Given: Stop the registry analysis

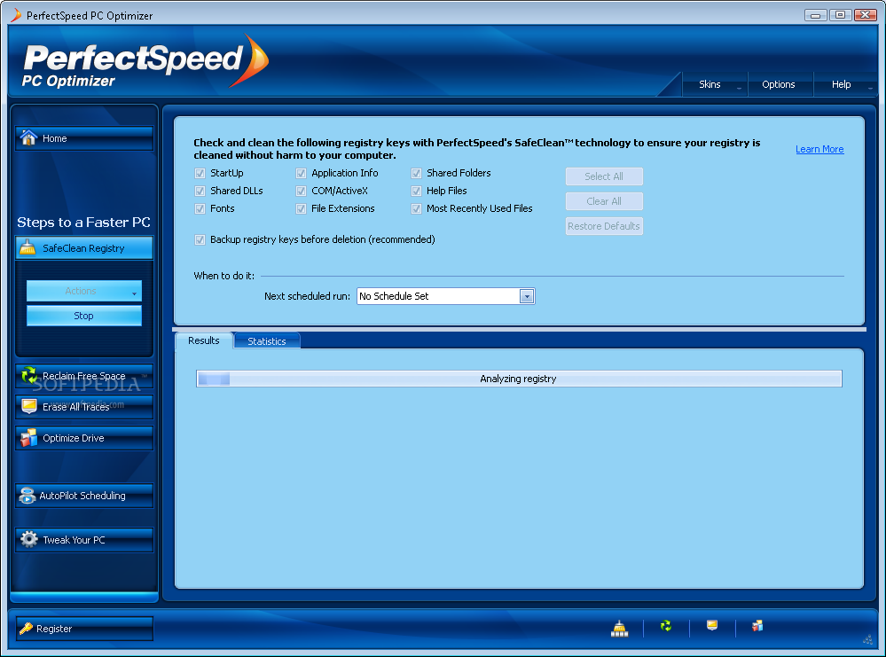Looking at the screenshot, I should 84,316.
